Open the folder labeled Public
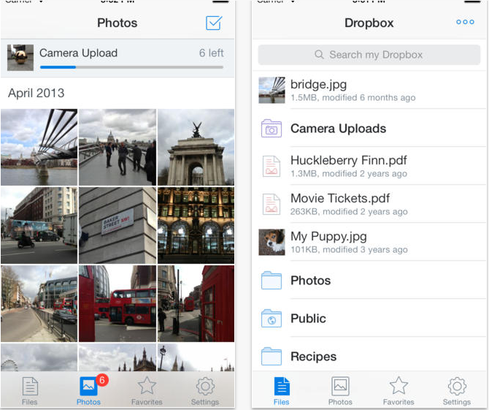 pos(308,318)
